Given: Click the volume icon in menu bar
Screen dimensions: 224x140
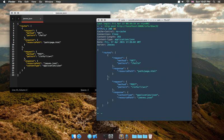Looking at the screenshot, I should click(183, 2).
